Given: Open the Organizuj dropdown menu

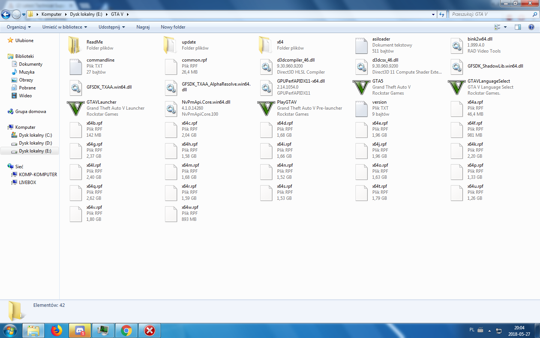Looking at the screenshot, I should 19,27.
